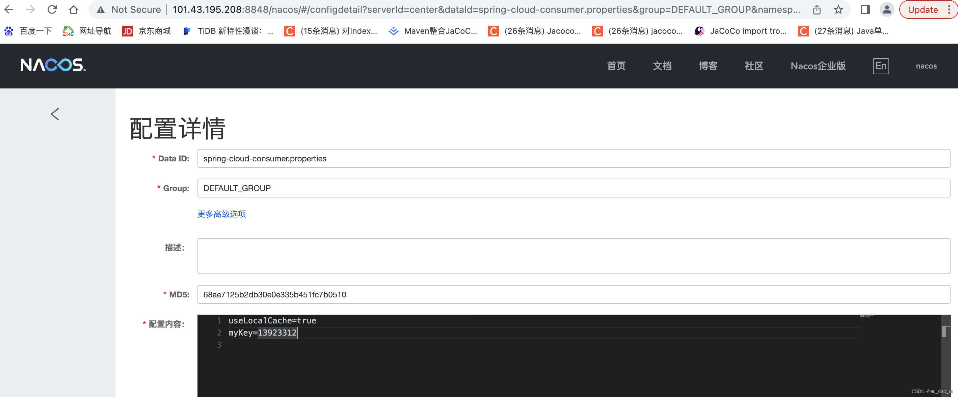Click the browser back arrow
This screenshot has height=397, width=958.
(9, 9)
